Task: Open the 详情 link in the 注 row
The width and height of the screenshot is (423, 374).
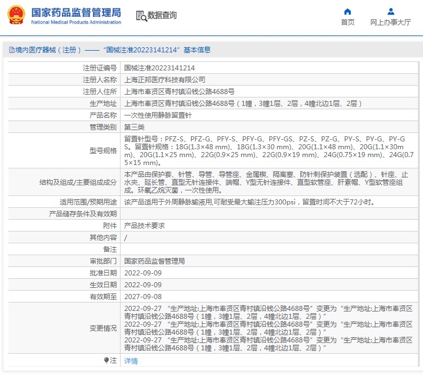Action: (x=131, y=361)
